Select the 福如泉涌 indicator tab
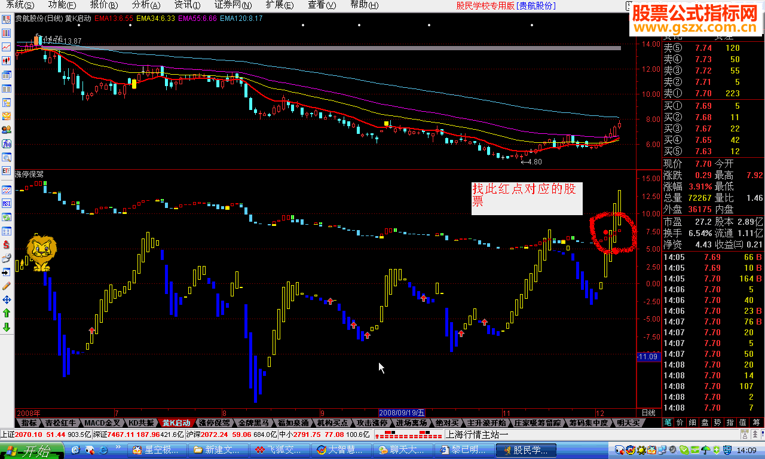 [x=293, y=423]
